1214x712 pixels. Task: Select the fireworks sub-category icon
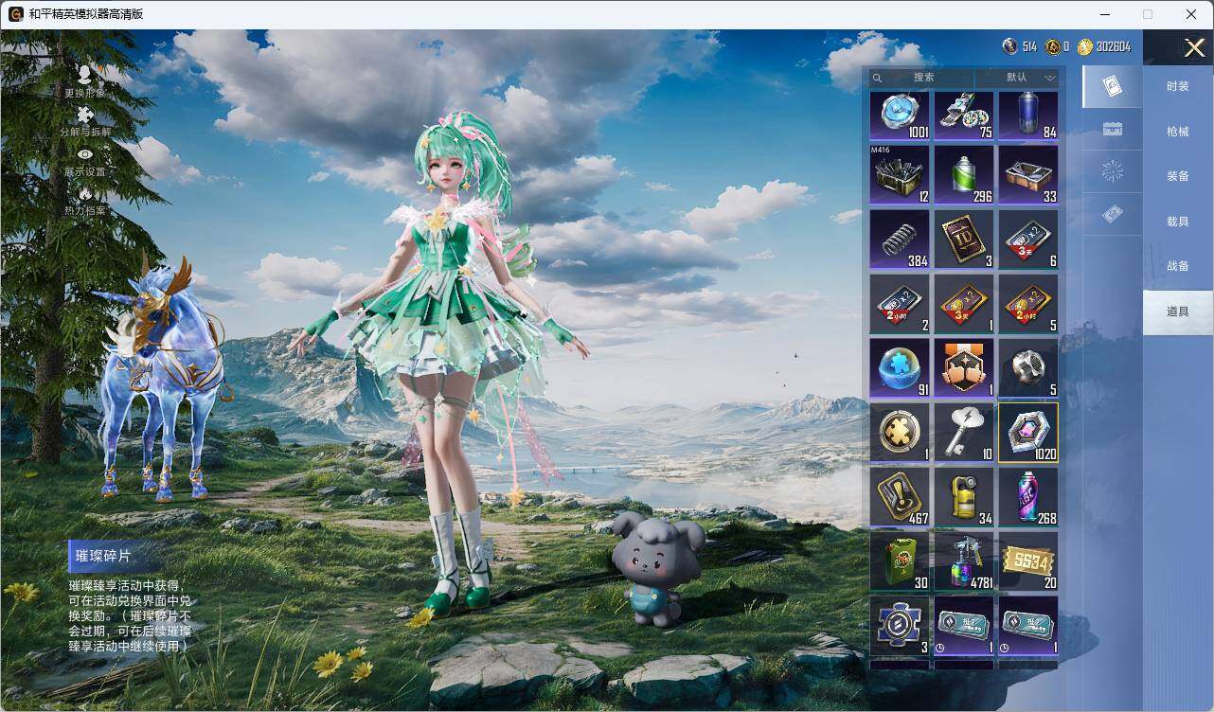pyautogui.click(x=1113, y=171)
